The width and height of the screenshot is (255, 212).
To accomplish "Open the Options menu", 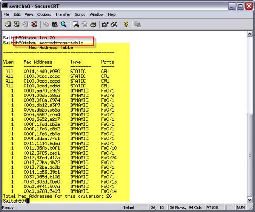I will (44, 14).
